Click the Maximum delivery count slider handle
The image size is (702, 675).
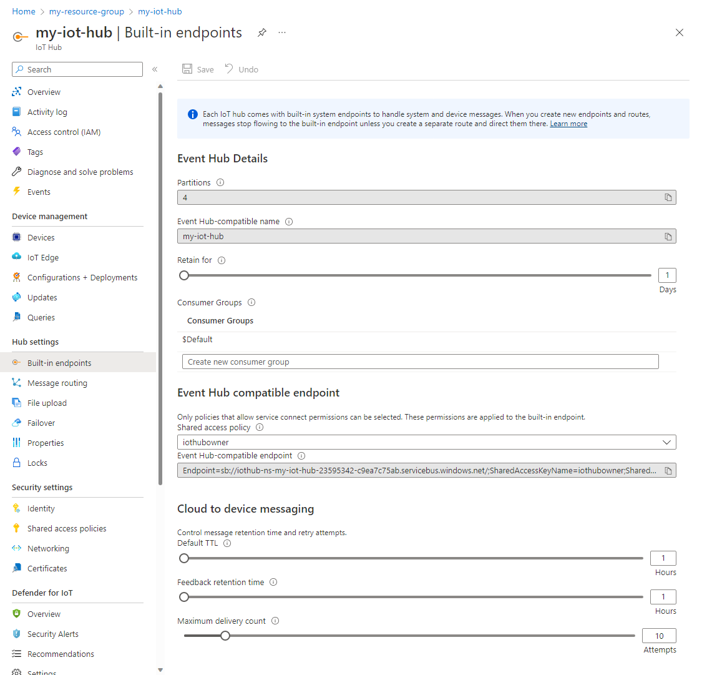click(x=225, y=636)
